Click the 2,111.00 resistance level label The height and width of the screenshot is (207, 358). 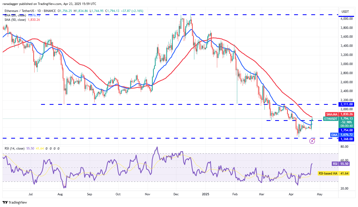coord(347,104)
